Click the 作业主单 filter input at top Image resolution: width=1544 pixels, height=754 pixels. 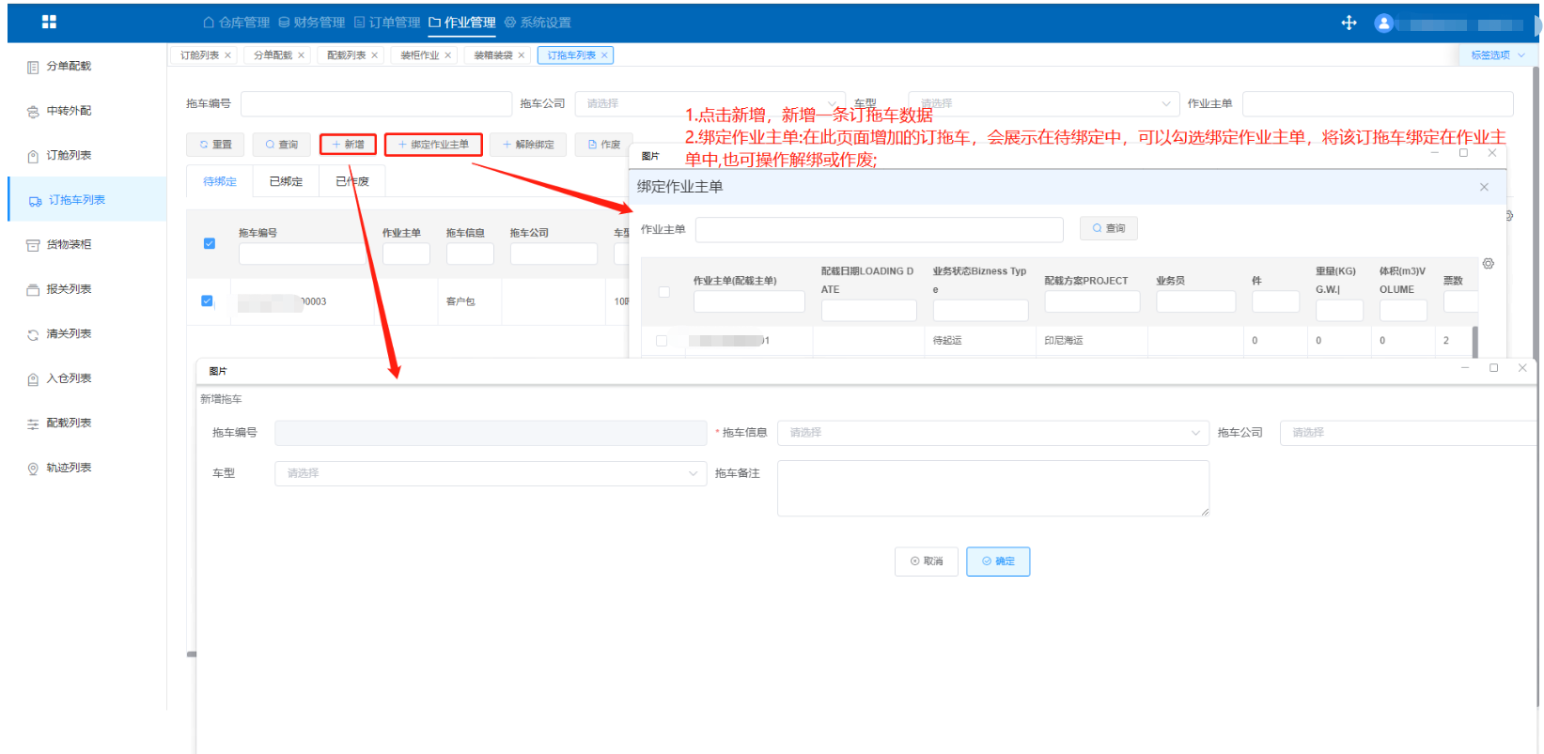point(1378,103)
